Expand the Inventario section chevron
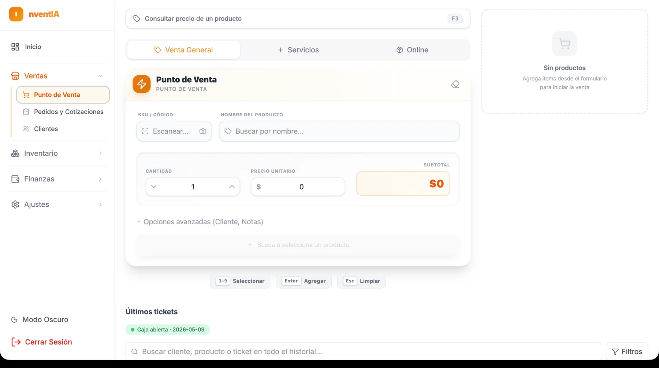 pyautogui.click(x=100, y=154)
